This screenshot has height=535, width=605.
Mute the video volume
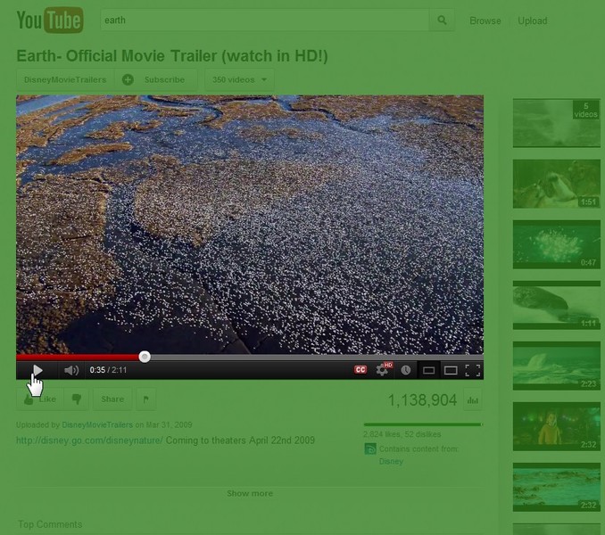point(71,370)
